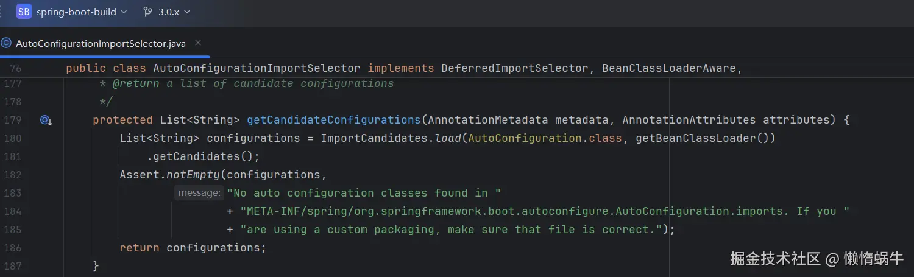Click BeanClassLoaderAware in class declaration
Image resolution: width=914 pixels, height=277 pixels.
click(669, 68)
